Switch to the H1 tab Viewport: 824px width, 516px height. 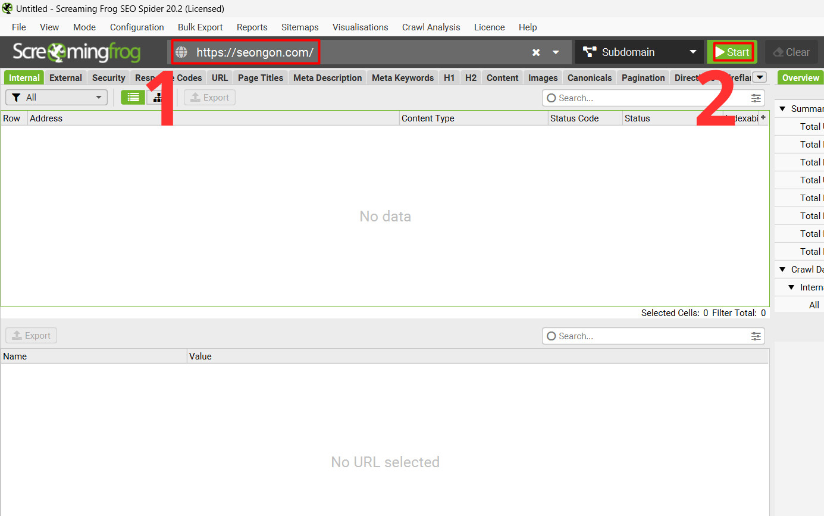pos(449,78)
